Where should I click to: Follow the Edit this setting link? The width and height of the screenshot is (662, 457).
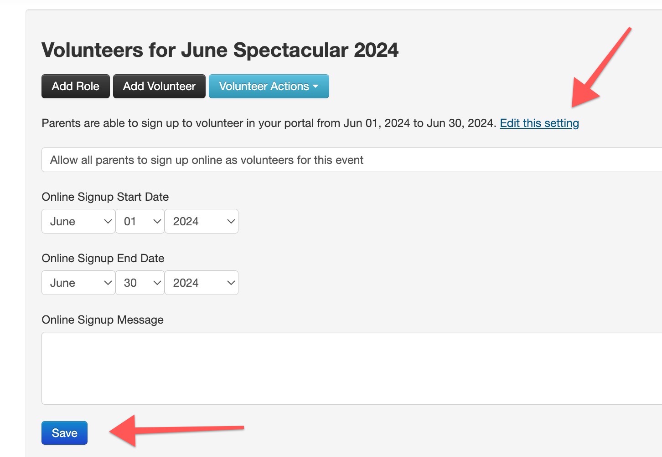tap(539, 123)
